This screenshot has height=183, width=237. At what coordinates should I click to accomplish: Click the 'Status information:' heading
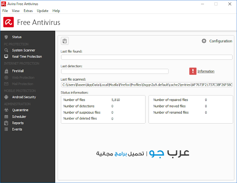(74, 92)
